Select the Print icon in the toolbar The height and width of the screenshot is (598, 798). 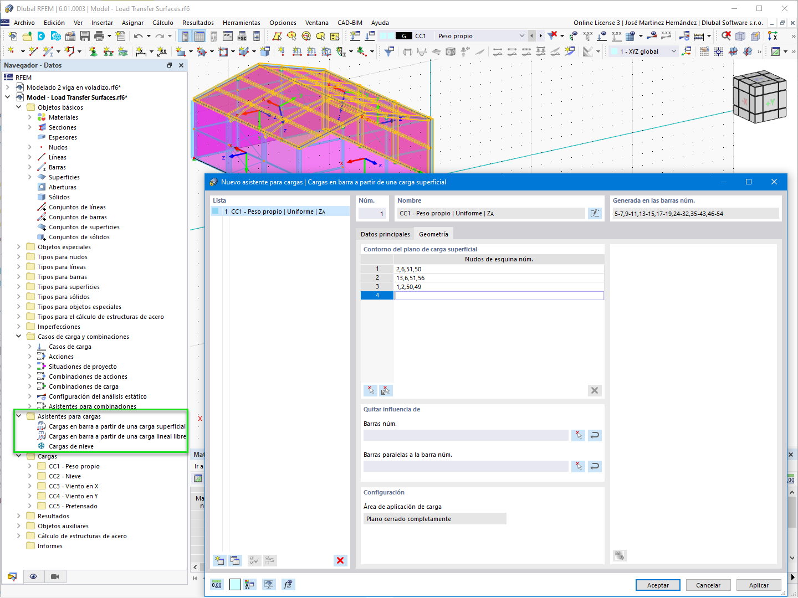click(x=100, y=35)
